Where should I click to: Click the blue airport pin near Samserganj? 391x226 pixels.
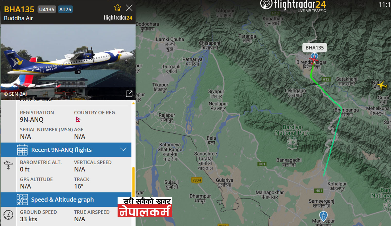(x=323, y=216)
